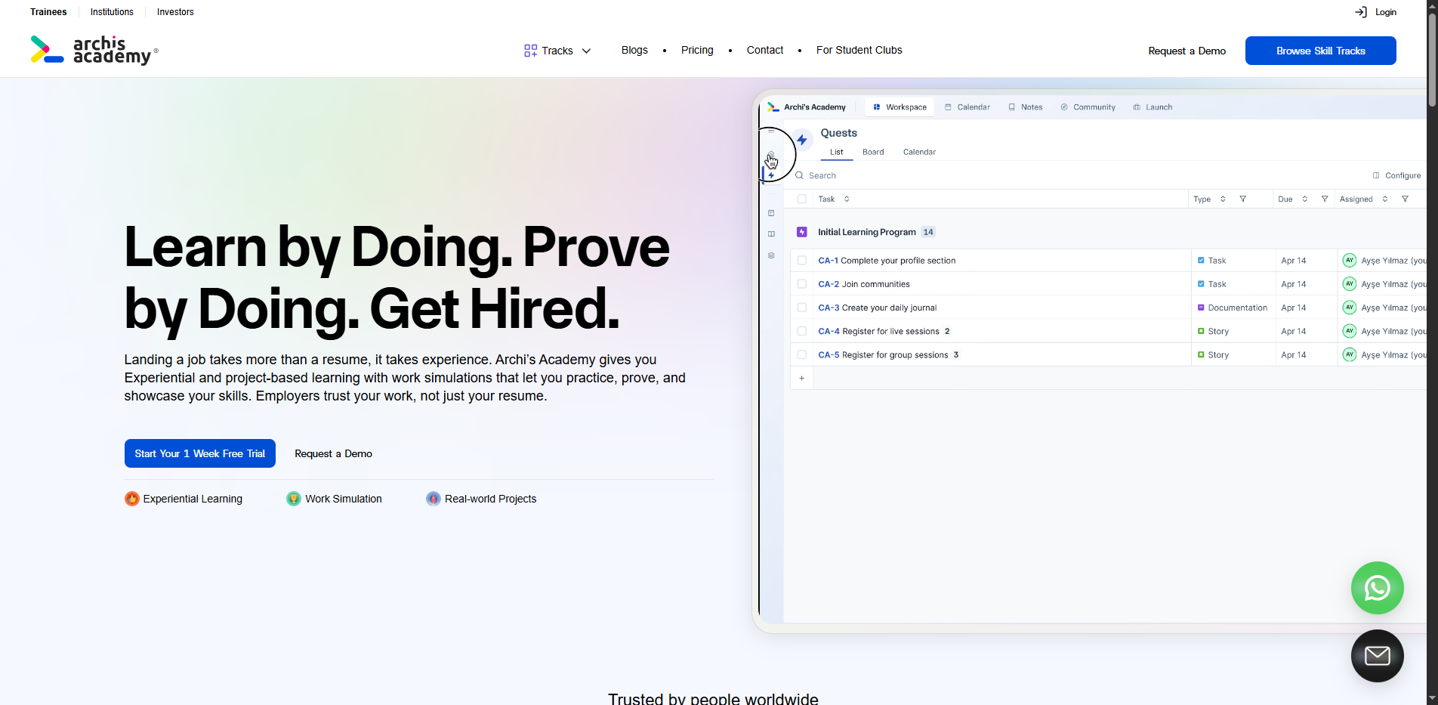Viewport: 1438px width, 705px height.
Task: Click the archis academy logo
Action: [94, 50]
